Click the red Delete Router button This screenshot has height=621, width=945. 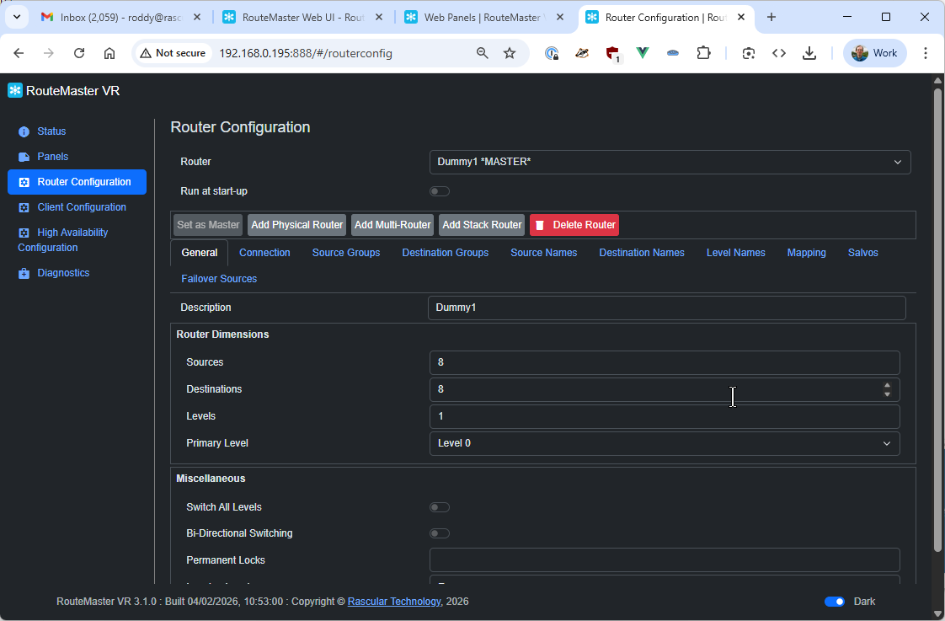pyautogui.click(x=574, y=225)
